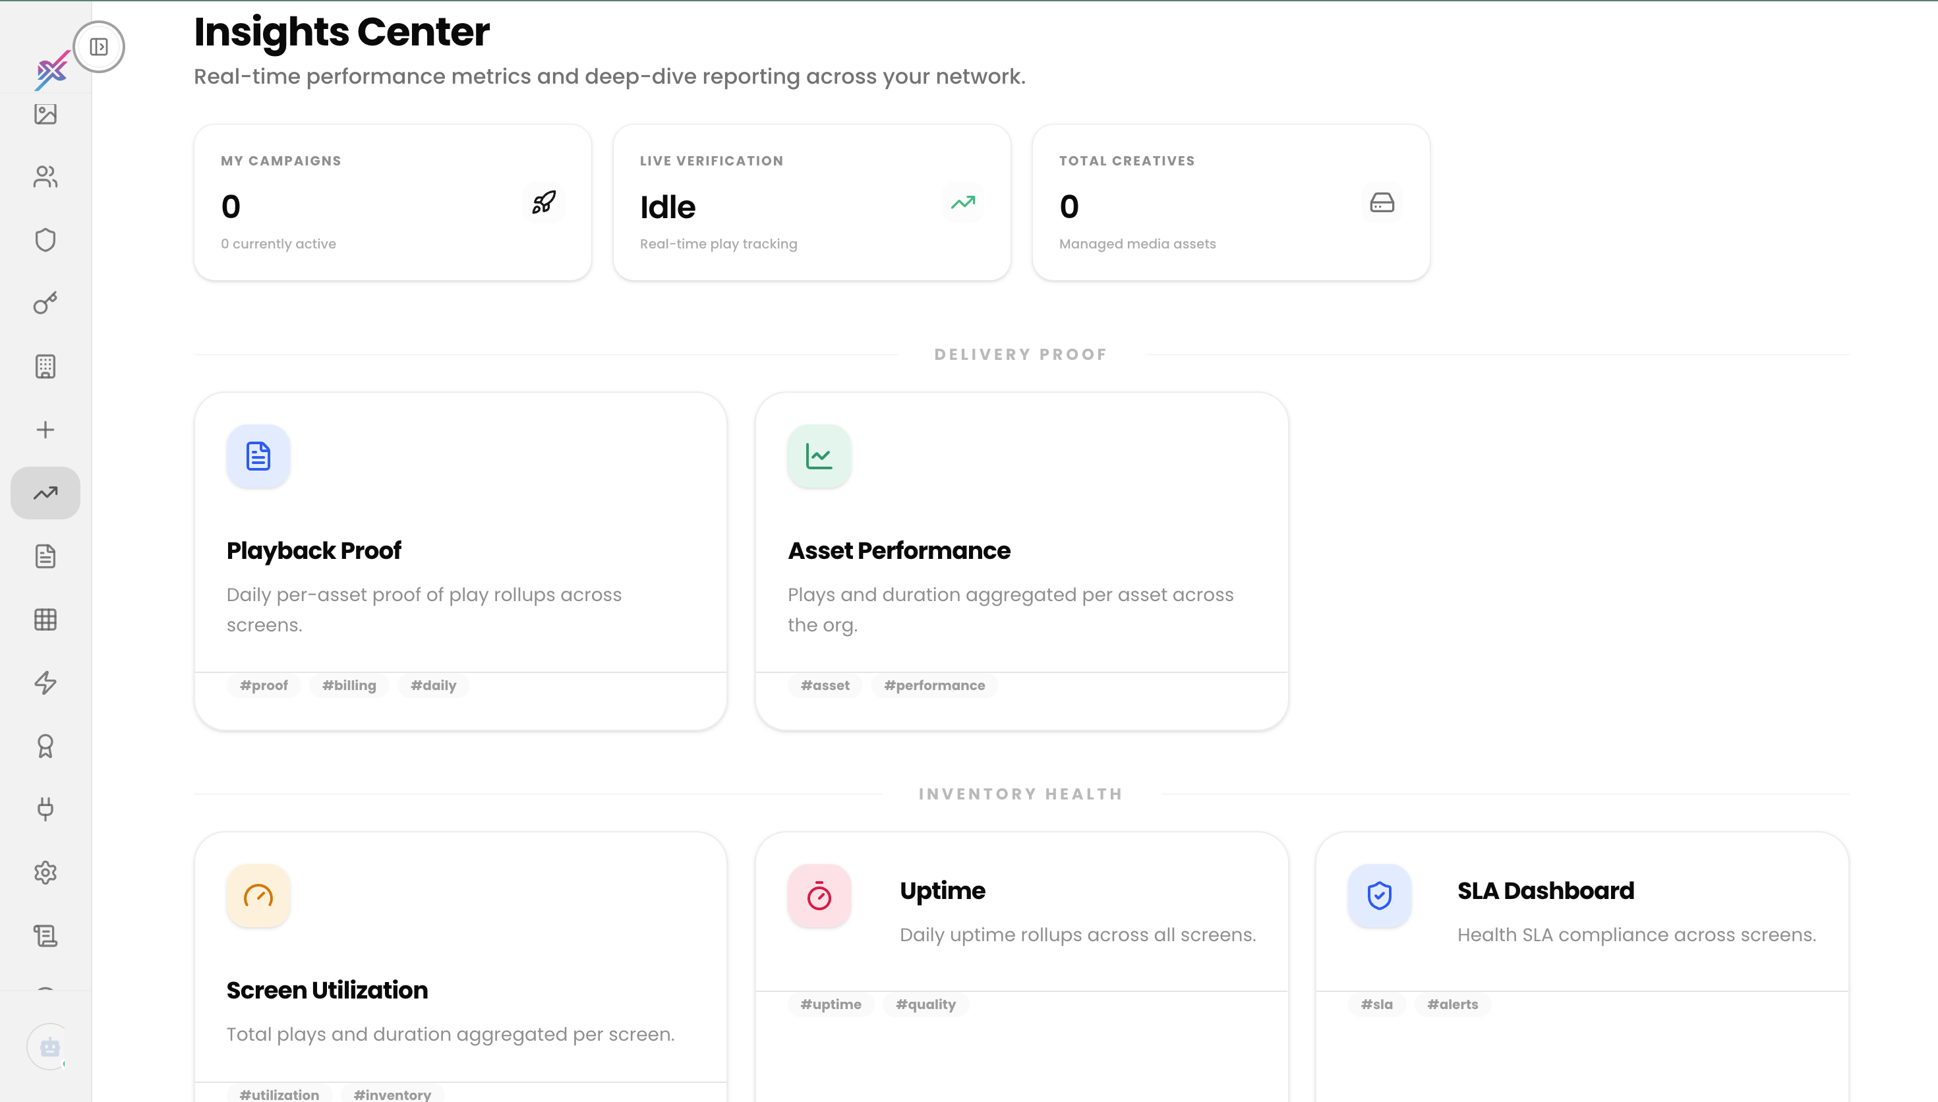Click the rocket icon in My Campaigns card
Screen dimensions: 1938x1102
click(x=543, y=202)
